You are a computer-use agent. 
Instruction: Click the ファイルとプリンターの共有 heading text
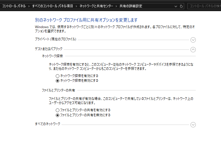point(58,90)
